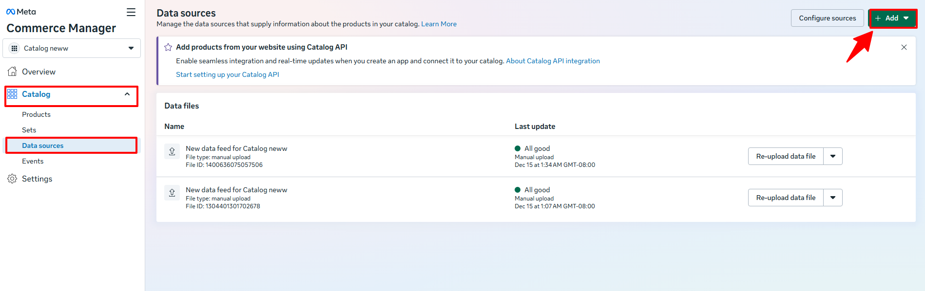925x291 pixels.
Task: Re-upload data file for first feed
Action: (x=785, y=156)
